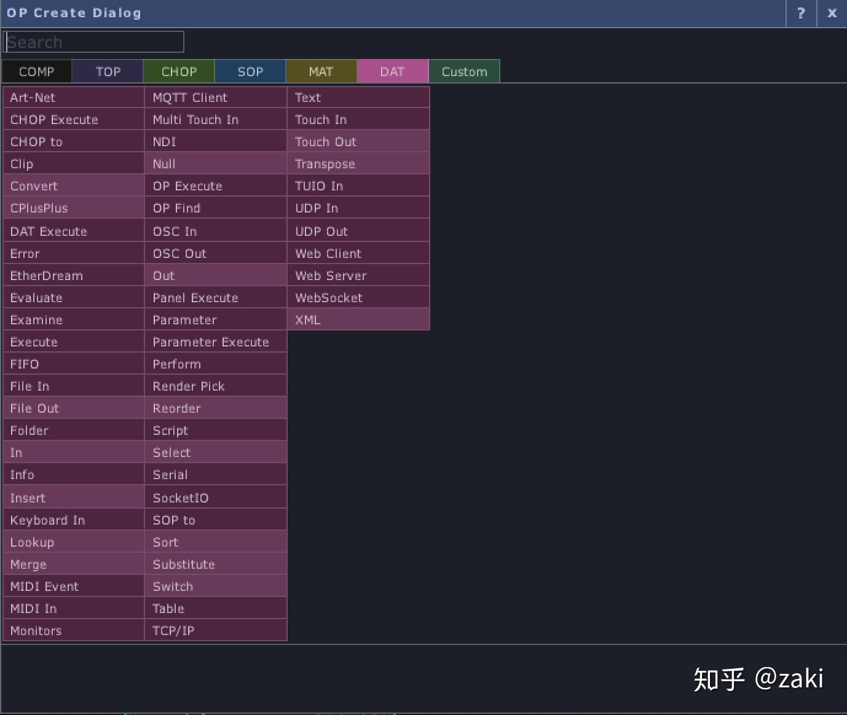Switch to the MAT operator tab
The image size is (847, 715).
tap(321, 71)
